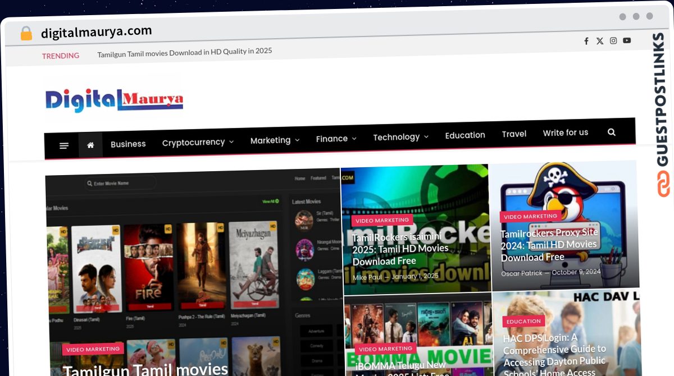674x376 pixels.
Task: Open the search magnifier in navbar
Action: (612, 132)
